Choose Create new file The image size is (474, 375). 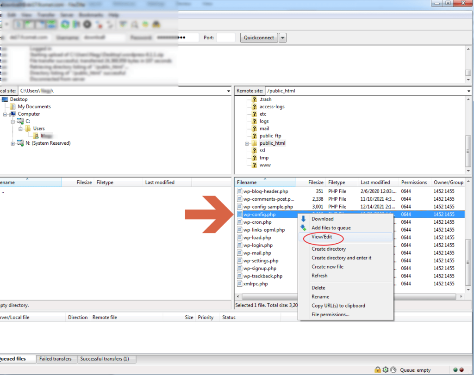tap(346, 267)
